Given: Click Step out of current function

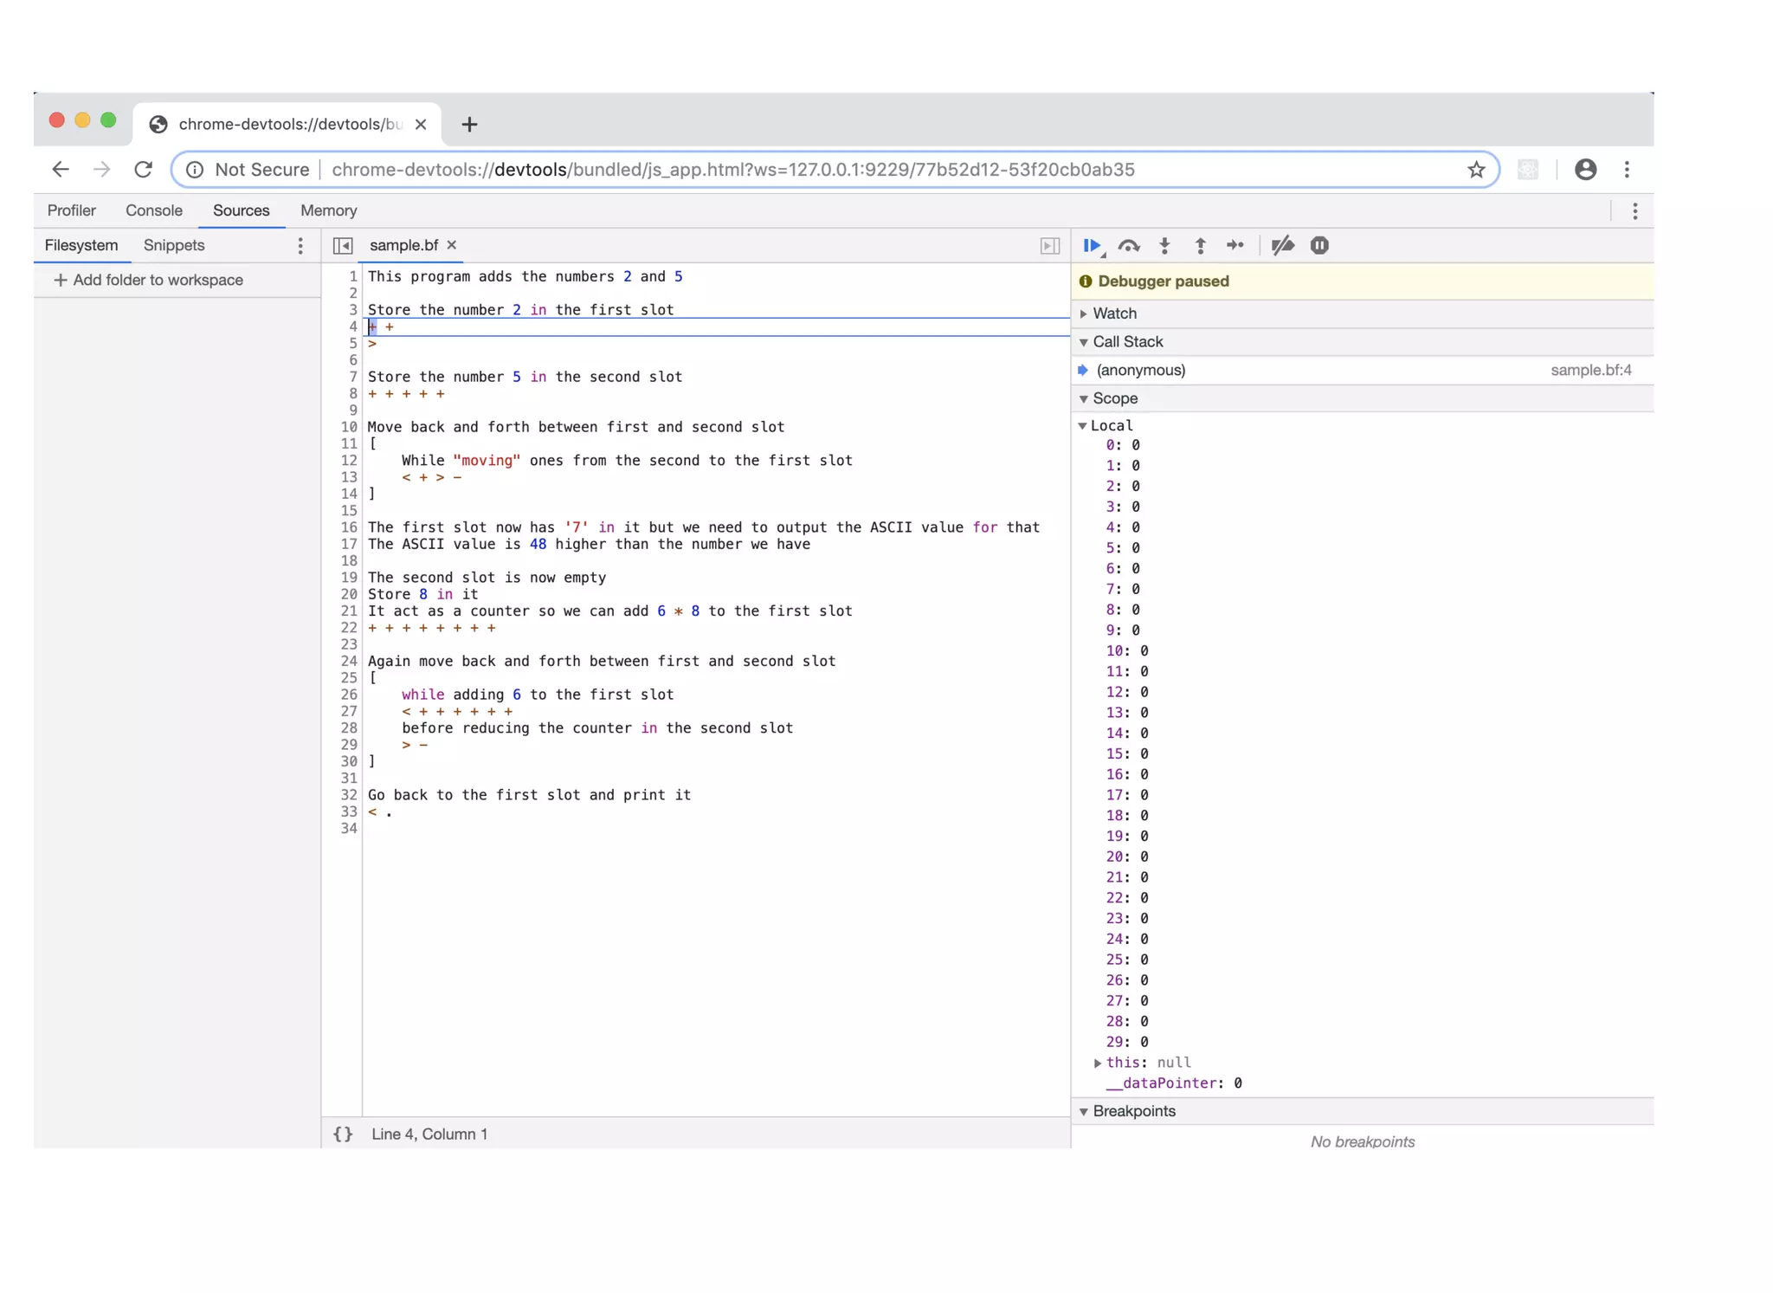Looking at the screenshot, I should pos(1200,246).
